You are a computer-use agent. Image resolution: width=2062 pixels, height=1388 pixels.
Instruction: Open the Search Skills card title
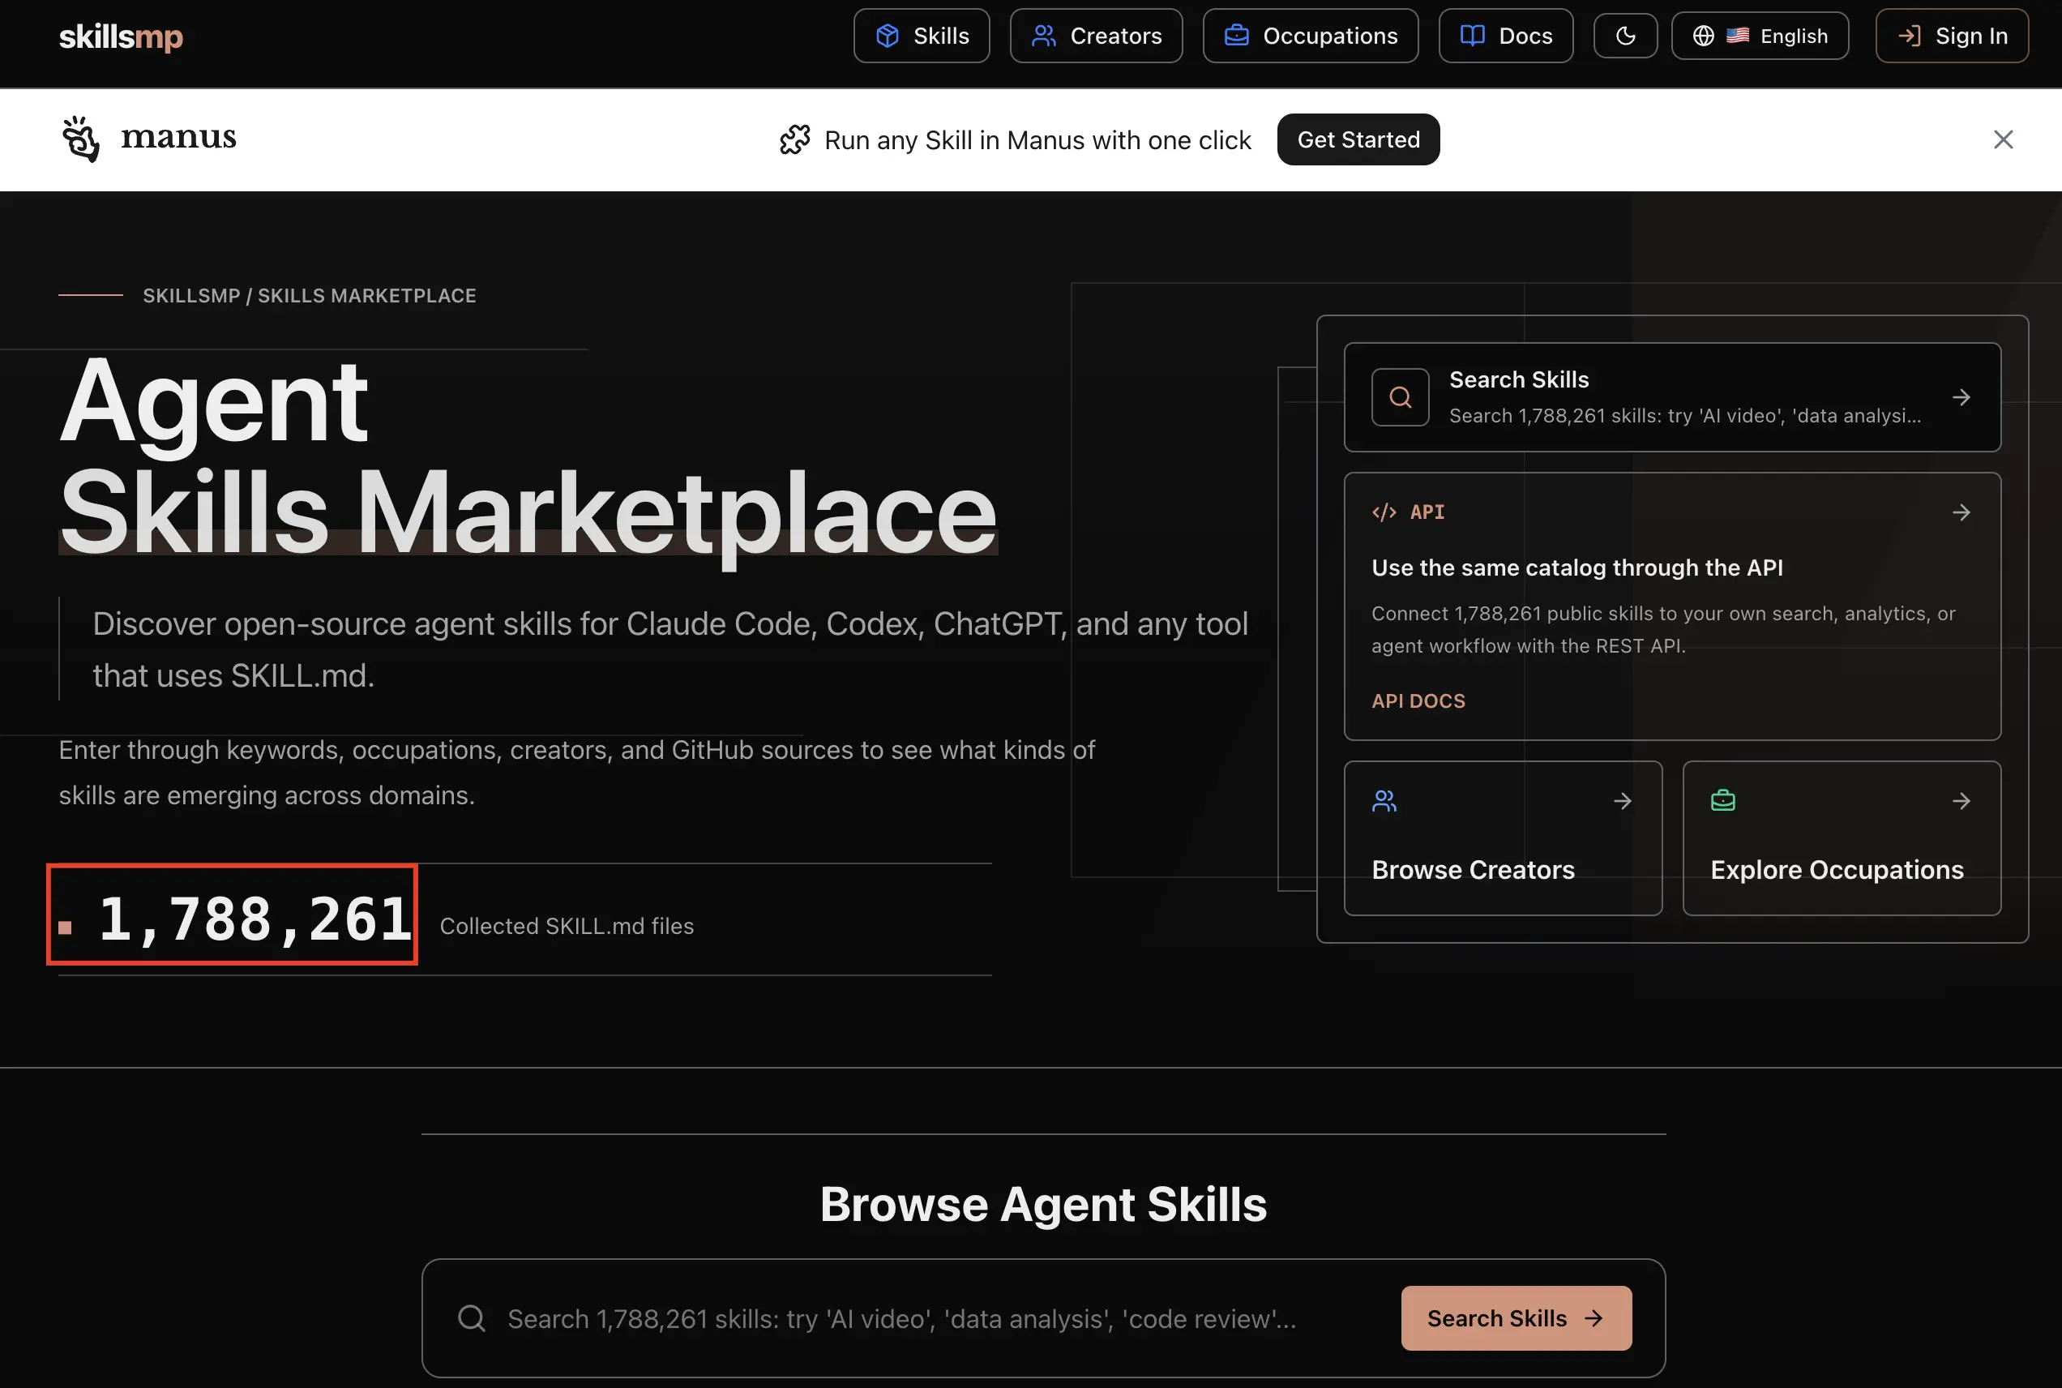(x=1519, y=379)
